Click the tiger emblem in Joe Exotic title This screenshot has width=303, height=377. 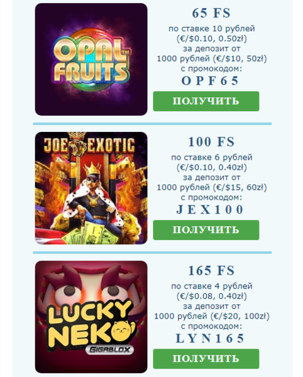point(77,143)
